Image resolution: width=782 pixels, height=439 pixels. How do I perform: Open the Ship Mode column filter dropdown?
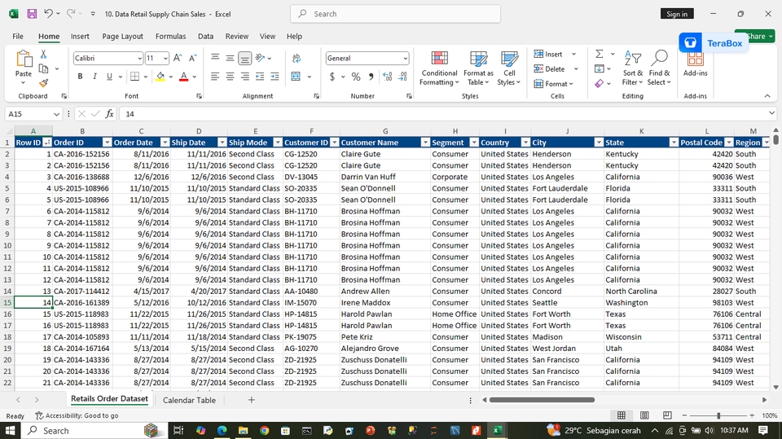[278, 143]
